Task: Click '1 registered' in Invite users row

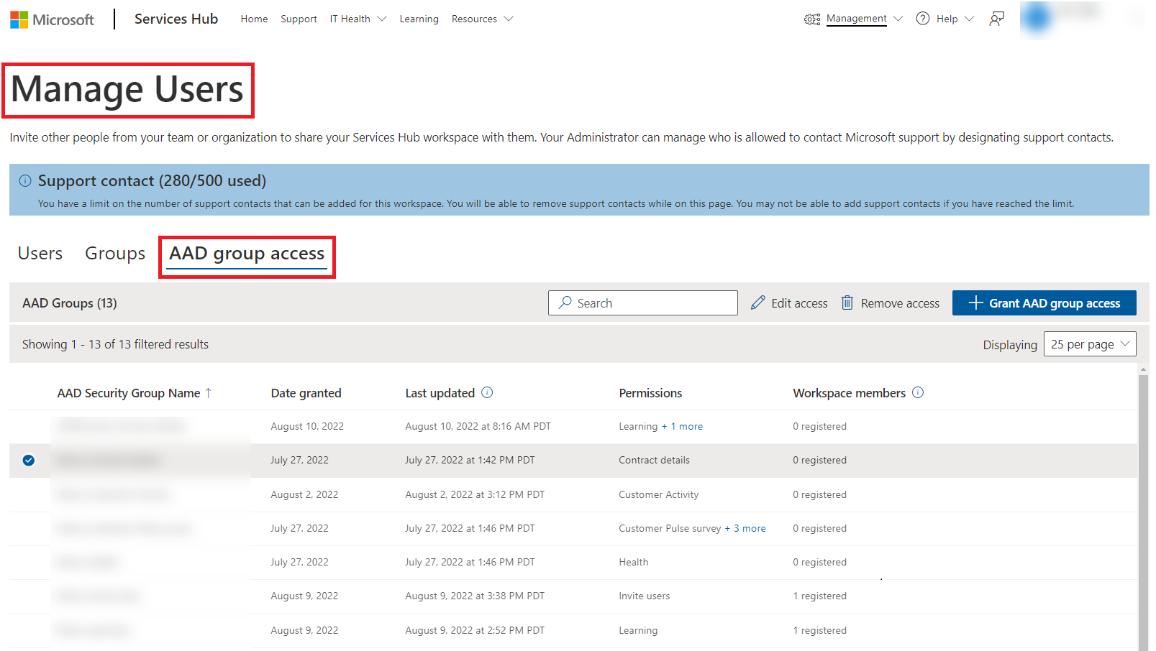Action: pos(819,596)
